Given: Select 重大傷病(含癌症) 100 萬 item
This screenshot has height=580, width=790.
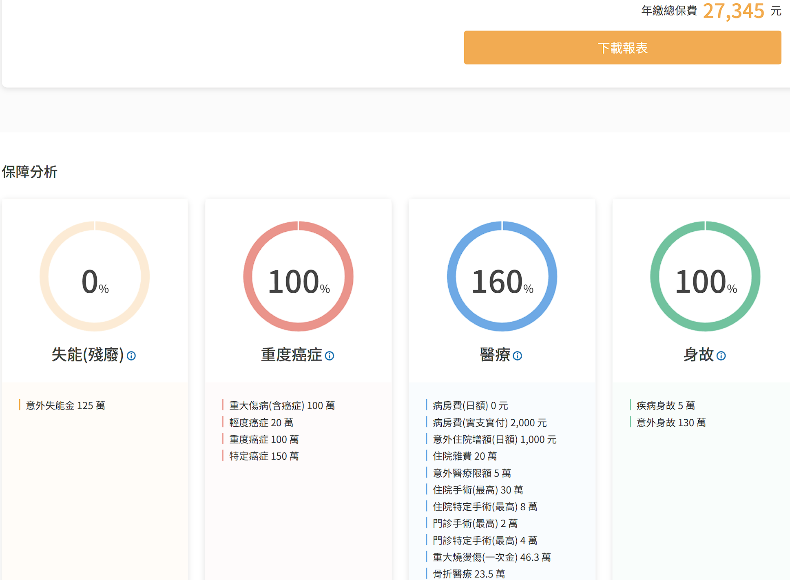Looking at the screenshot, I should (x=282, y=405).
